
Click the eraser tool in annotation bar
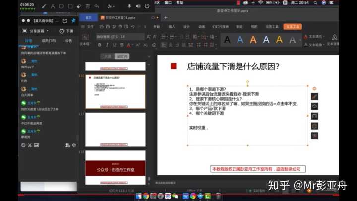click(79, 6)
